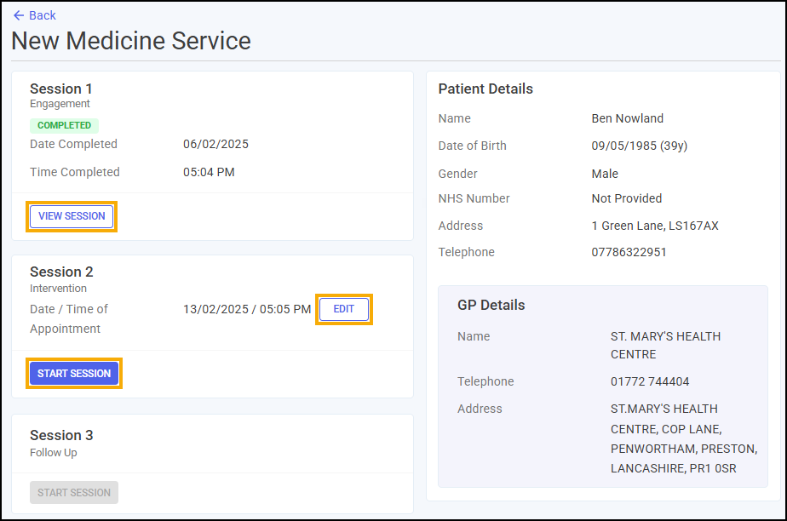Image resolution: width=787 pixels, height=521 pixels.
Task: Click the back arrow icon
Action: click(x=19, y=15)
